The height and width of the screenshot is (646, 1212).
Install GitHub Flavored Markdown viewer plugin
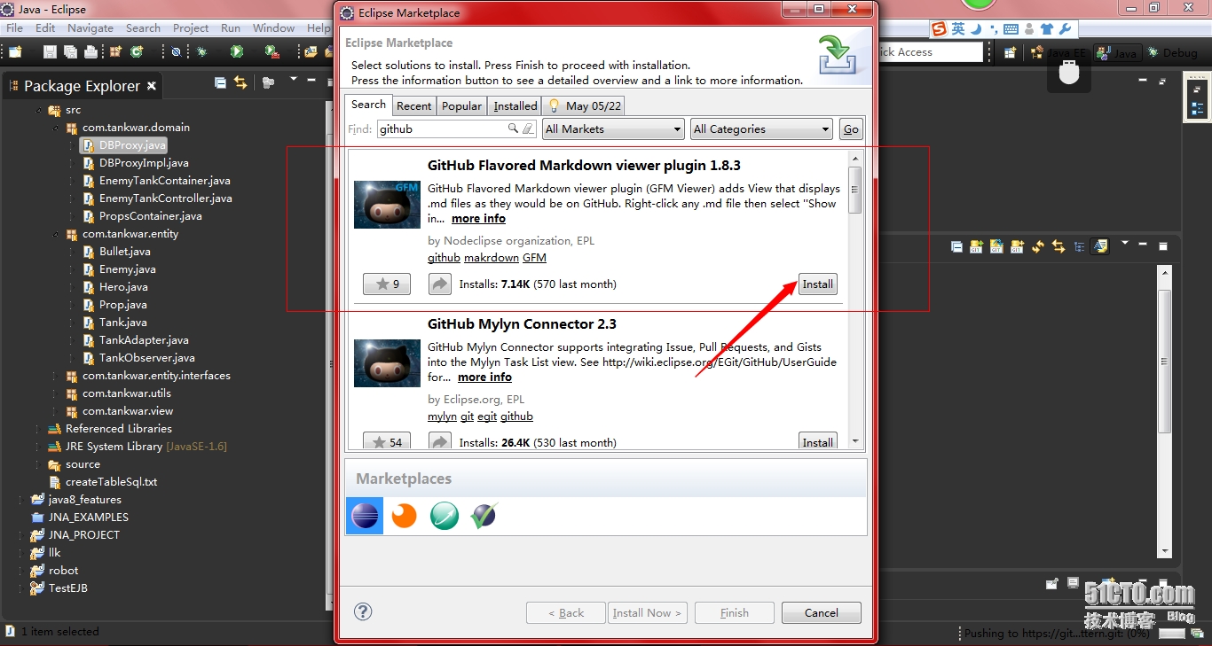click(x=818, y=284)
